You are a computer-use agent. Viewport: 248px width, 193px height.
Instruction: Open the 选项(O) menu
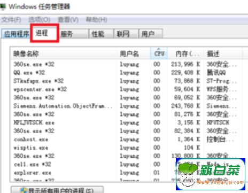[x=40, y=20]
